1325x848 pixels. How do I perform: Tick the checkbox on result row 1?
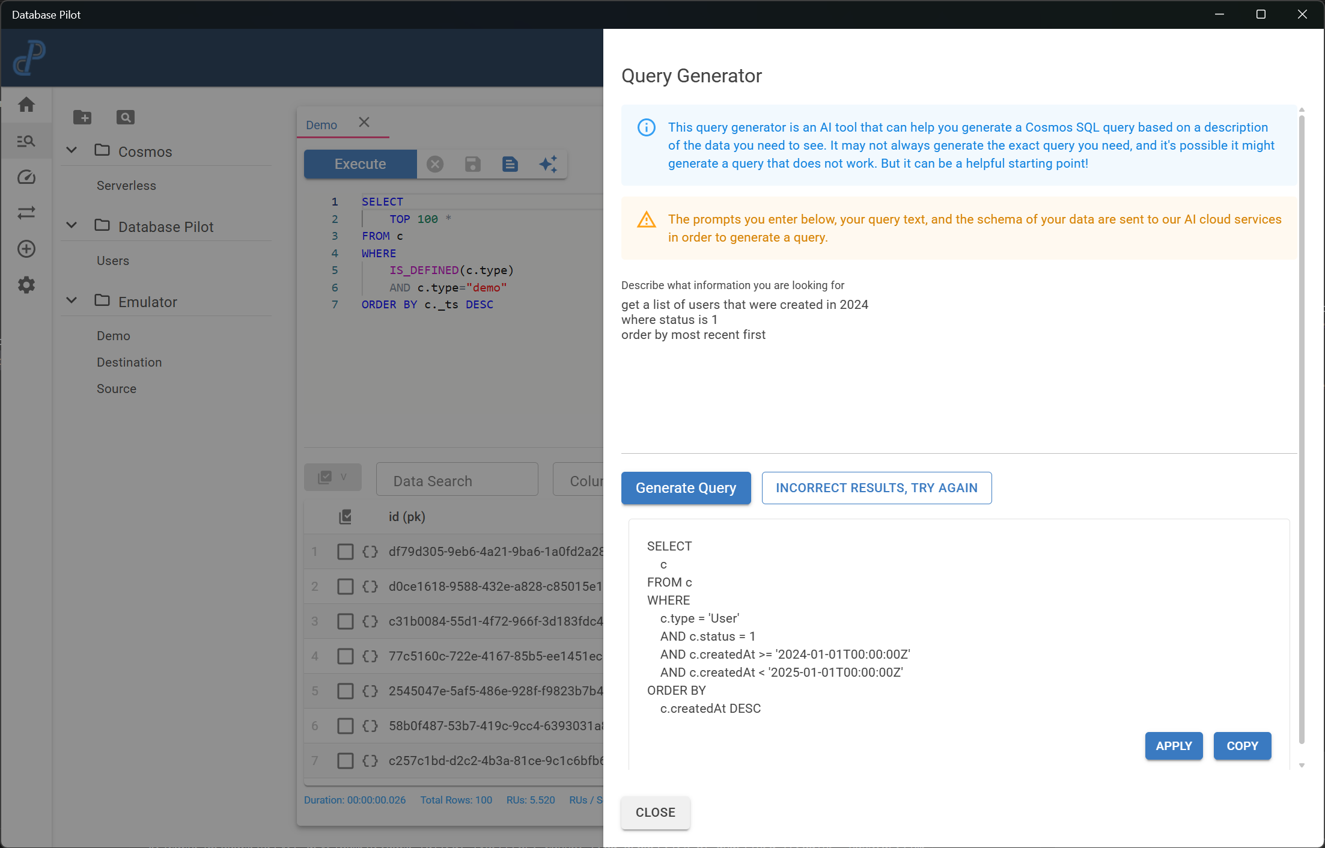346,551
